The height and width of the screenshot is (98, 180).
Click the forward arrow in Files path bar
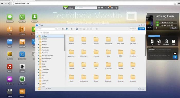coord(41,33)
